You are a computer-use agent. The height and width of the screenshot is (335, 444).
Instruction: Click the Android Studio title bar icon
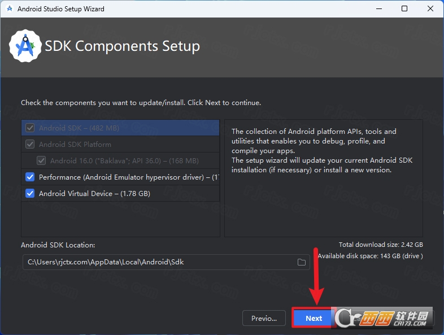point(10,9)
